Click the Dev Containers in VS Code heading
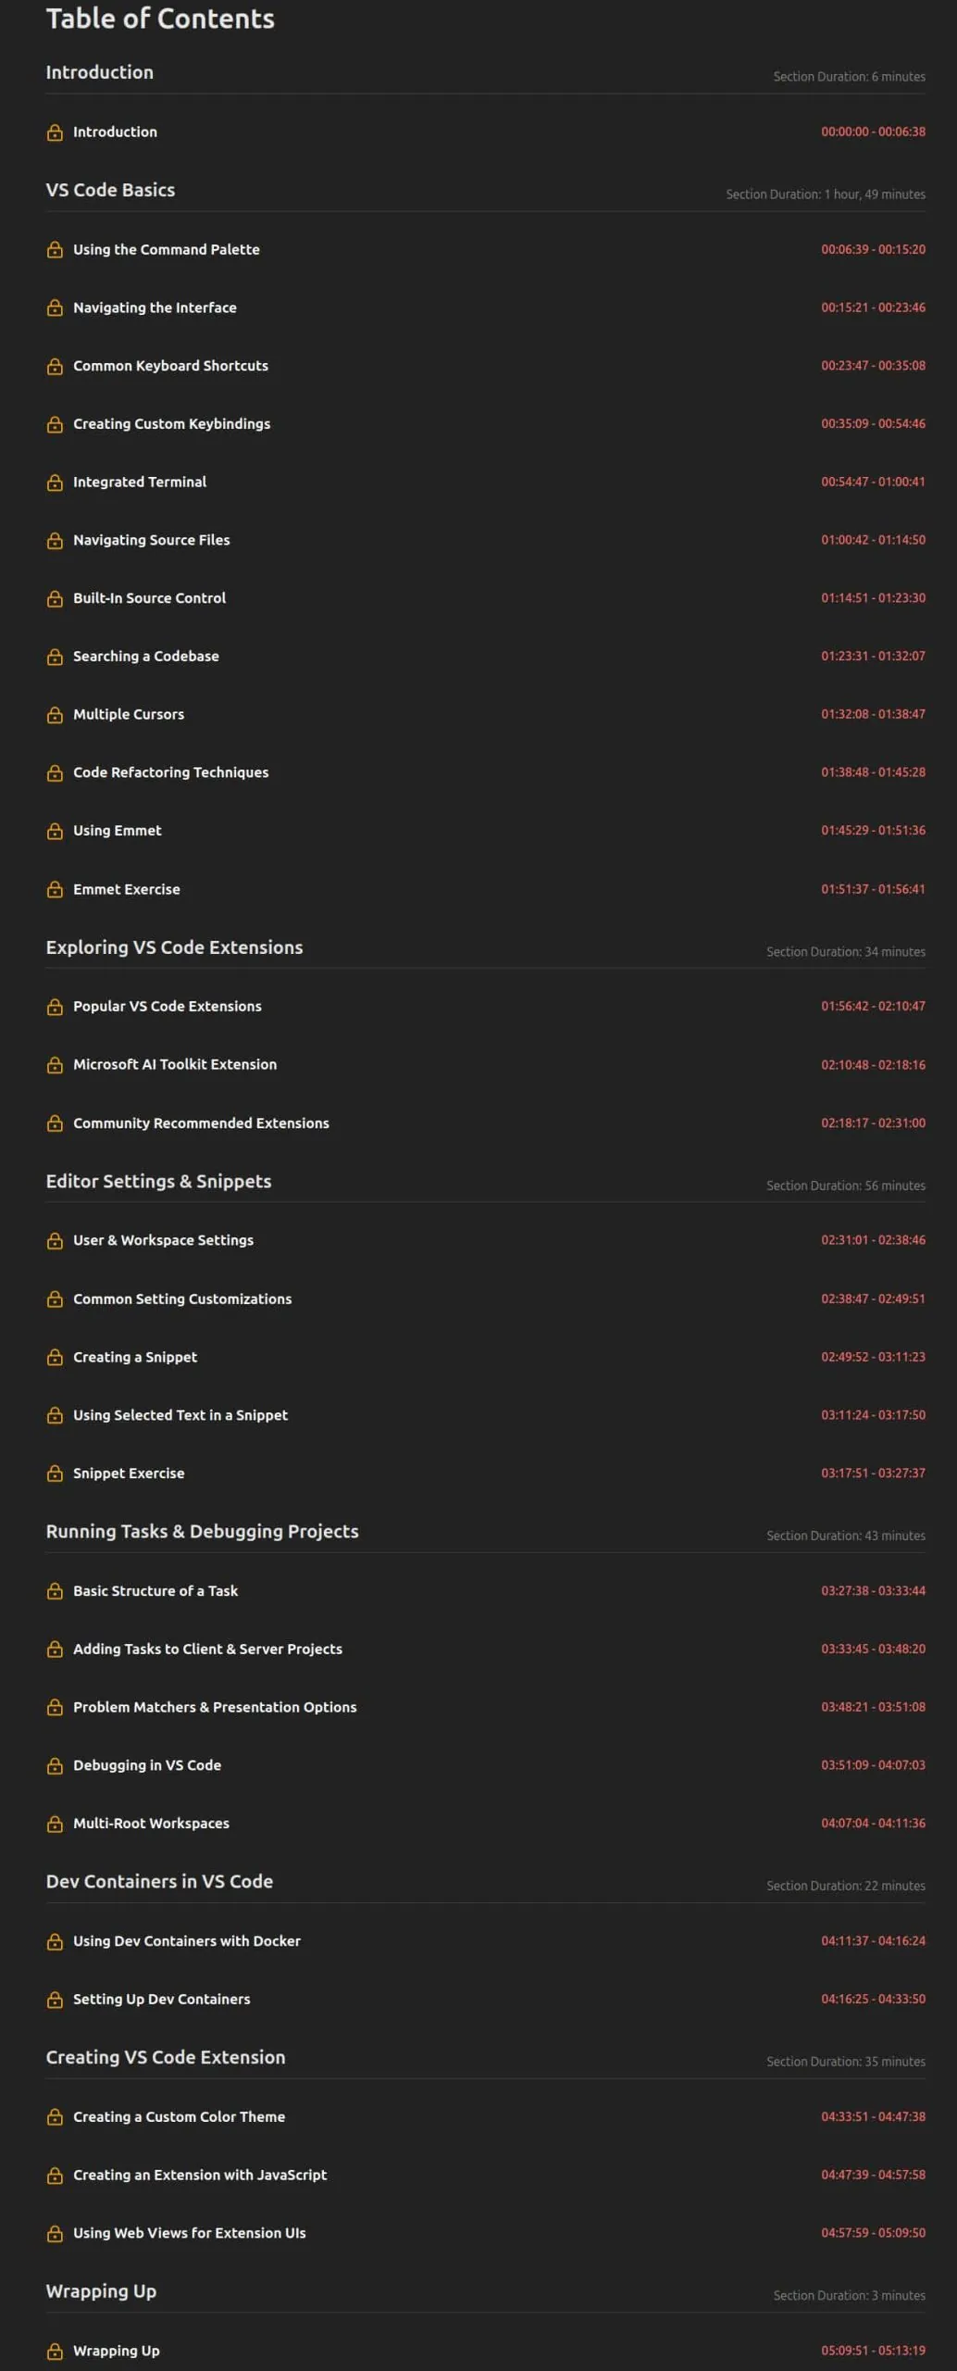The image size is (957, 2371). click(159, 1882)
